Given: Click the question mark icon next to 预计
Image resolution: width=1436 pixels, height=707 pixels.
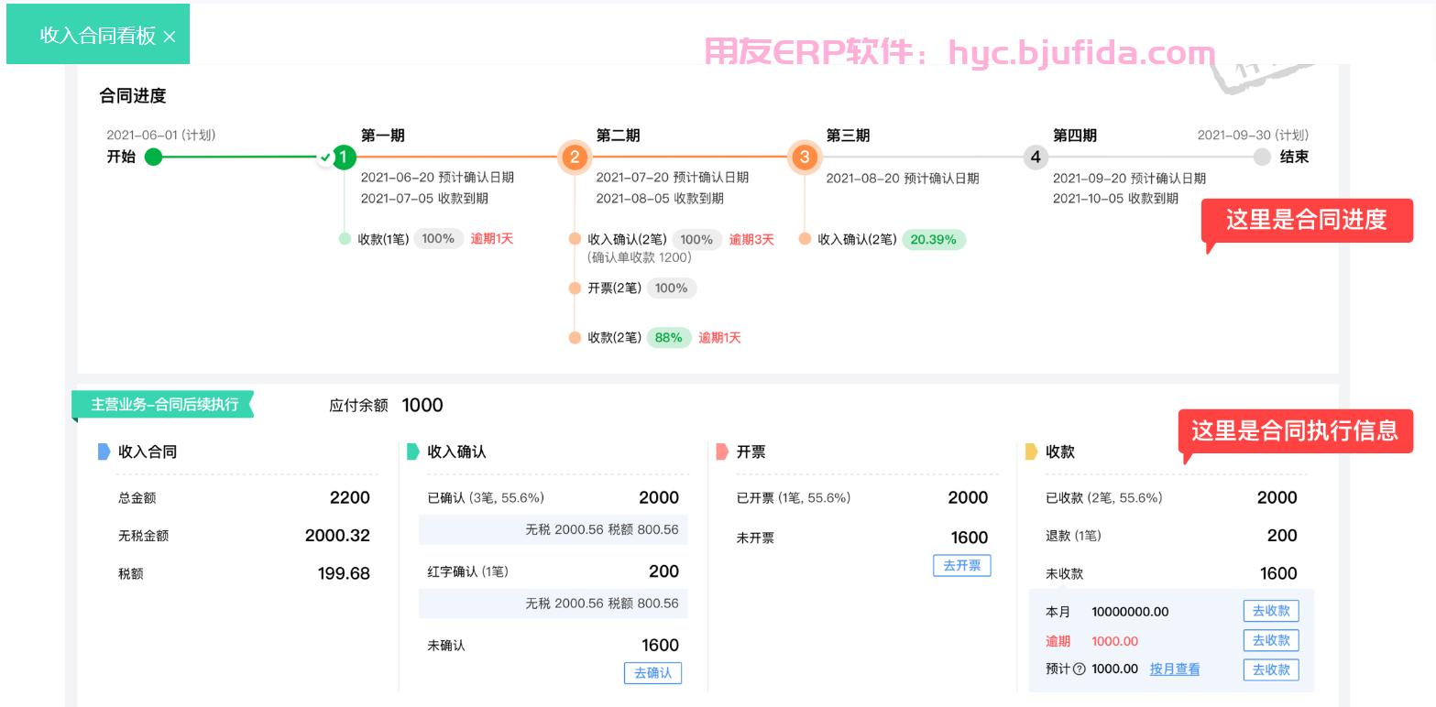Looking at the screenshot, I should click(1079, 669).
